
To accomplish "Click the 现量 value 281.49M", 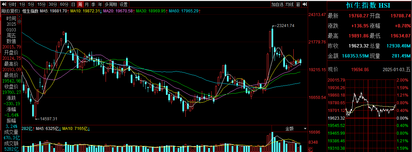I will click(402, 55).
